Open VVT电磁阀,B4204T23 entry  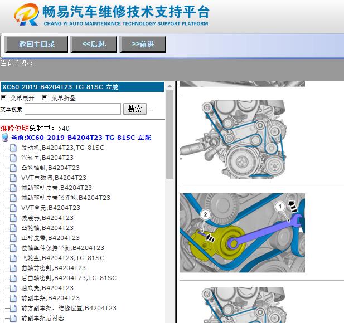coord(54,178)
